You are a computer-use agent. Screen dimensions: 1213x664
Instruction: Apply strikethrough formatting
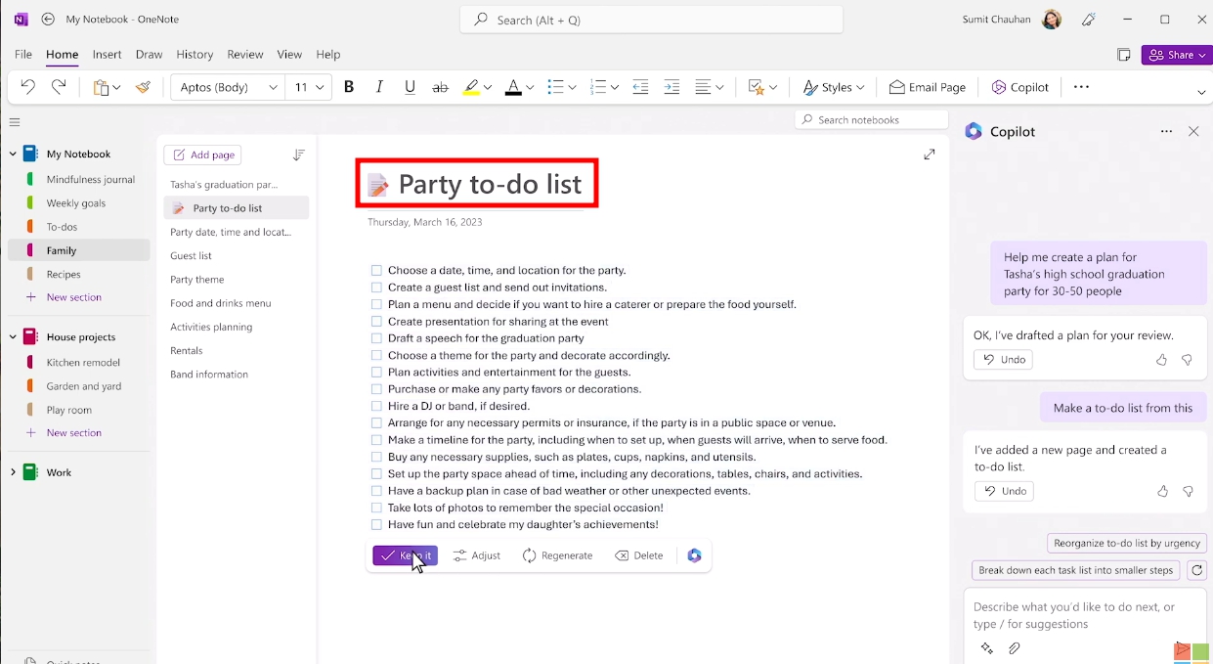coord(440,87)
